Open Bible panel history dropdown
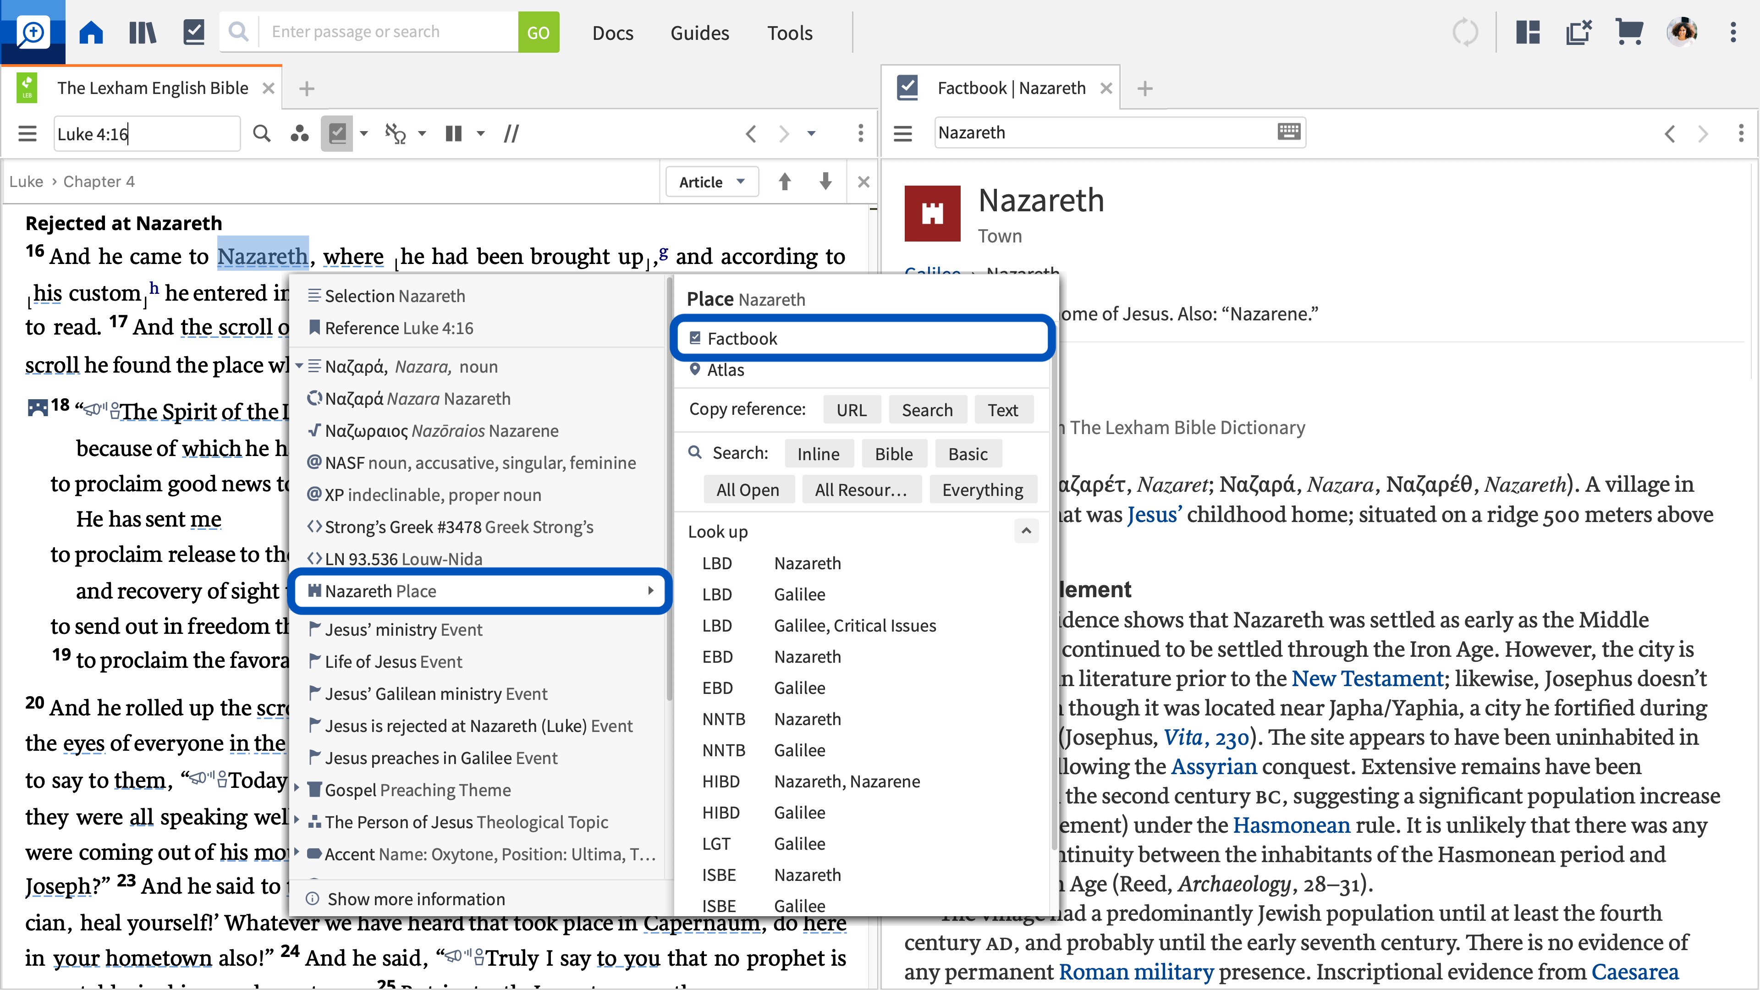 click(x=811, y=133)
